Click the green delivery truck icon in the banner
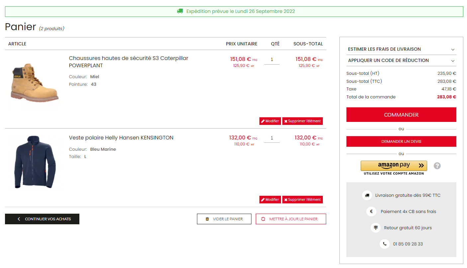Image resolution: width=467 pixels, height=268 pixels. point(180,11)
